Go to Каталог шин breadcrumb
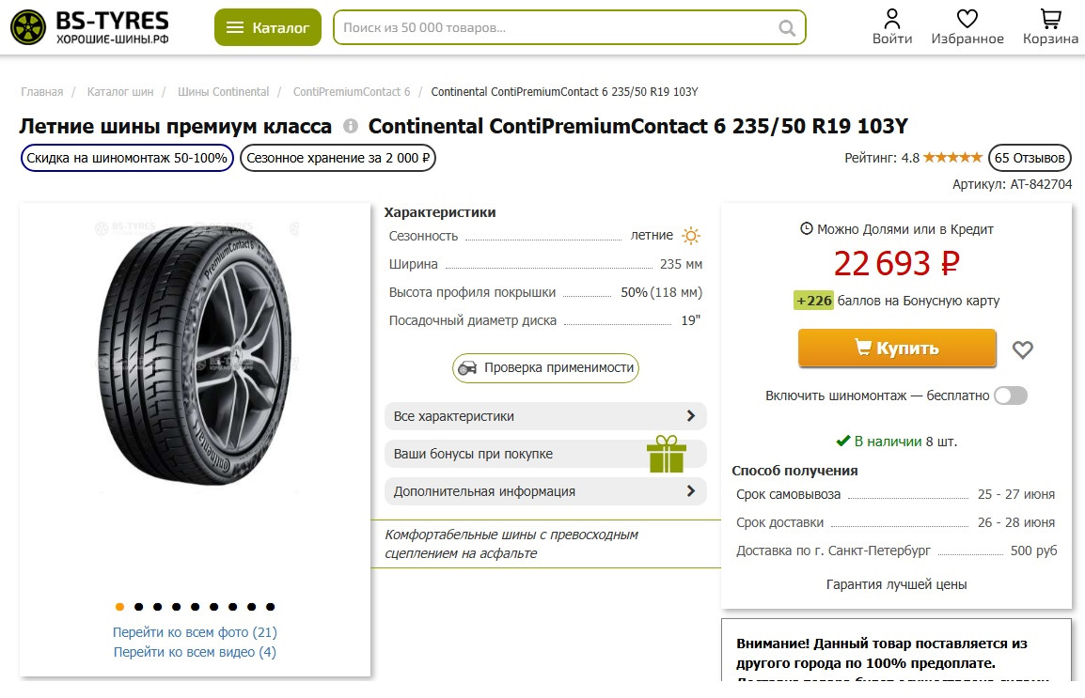 point(120,92)
